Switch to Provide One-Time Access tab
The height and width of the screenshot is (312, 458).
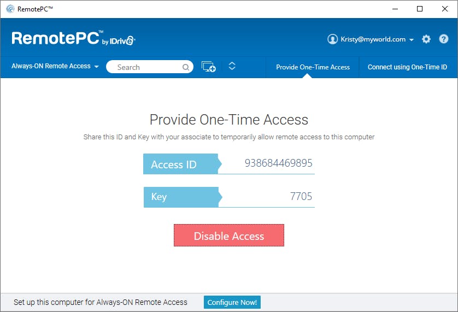tap(313, 67)
